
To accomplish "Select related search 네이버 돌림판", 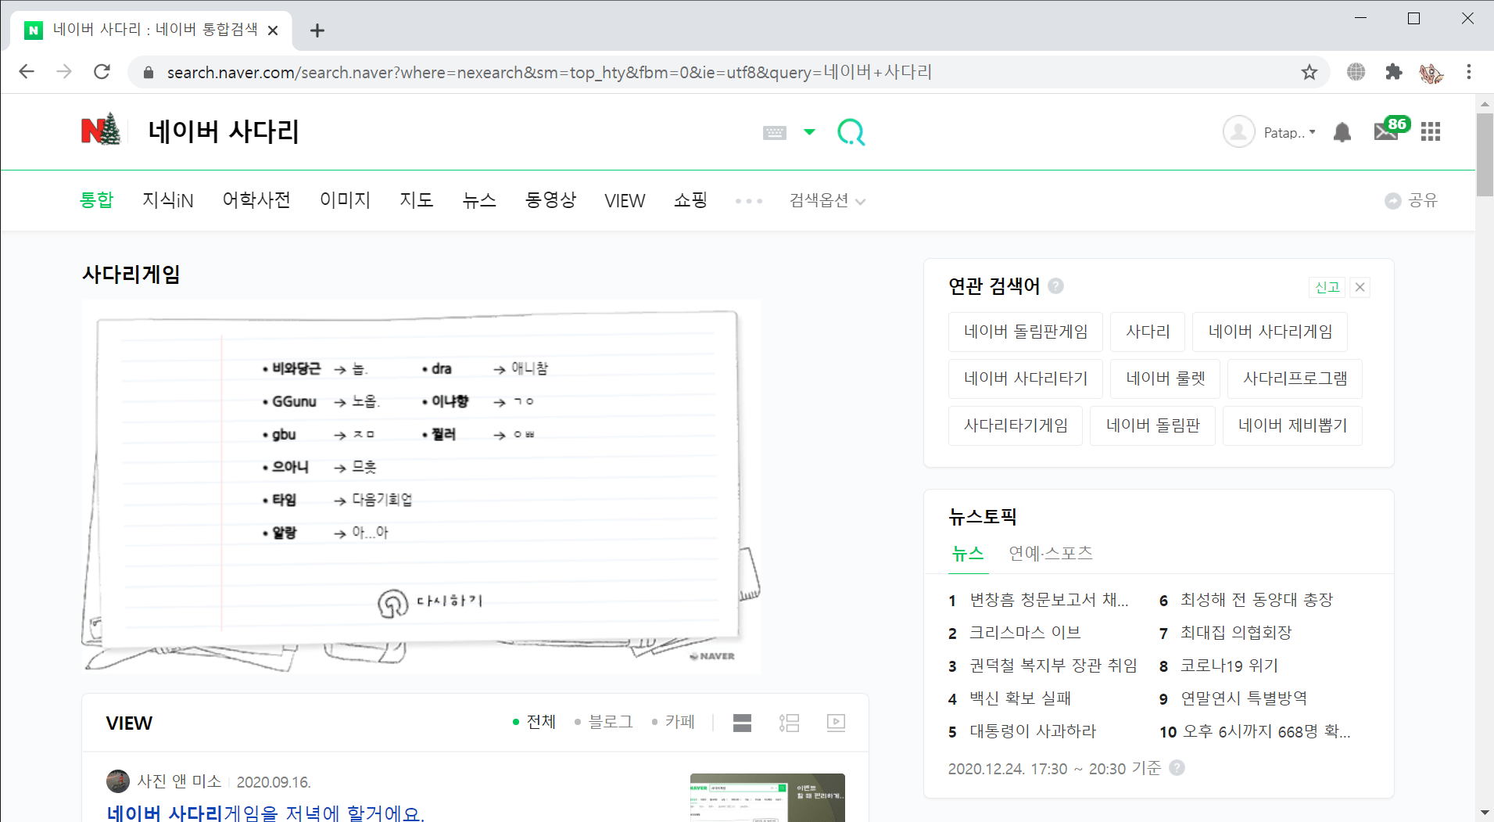I will 1153,425.
